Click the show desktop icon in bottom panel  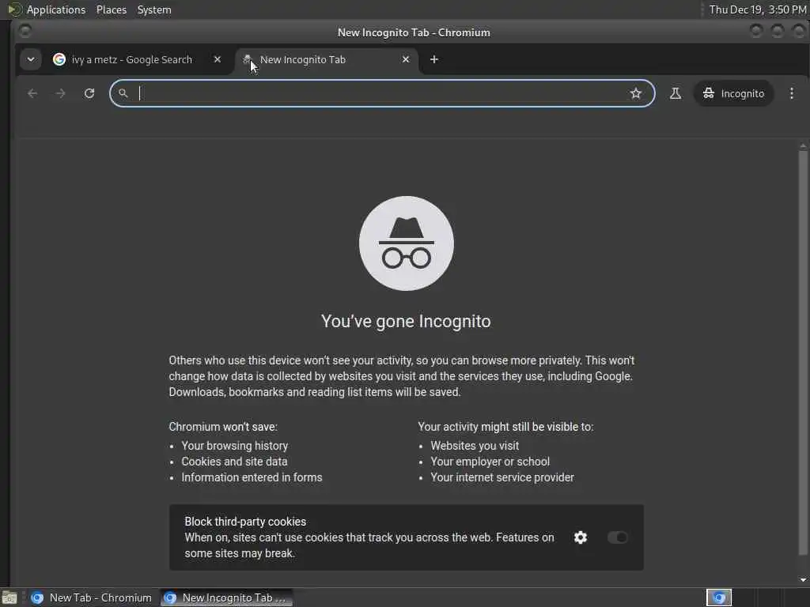pos(9,598)
